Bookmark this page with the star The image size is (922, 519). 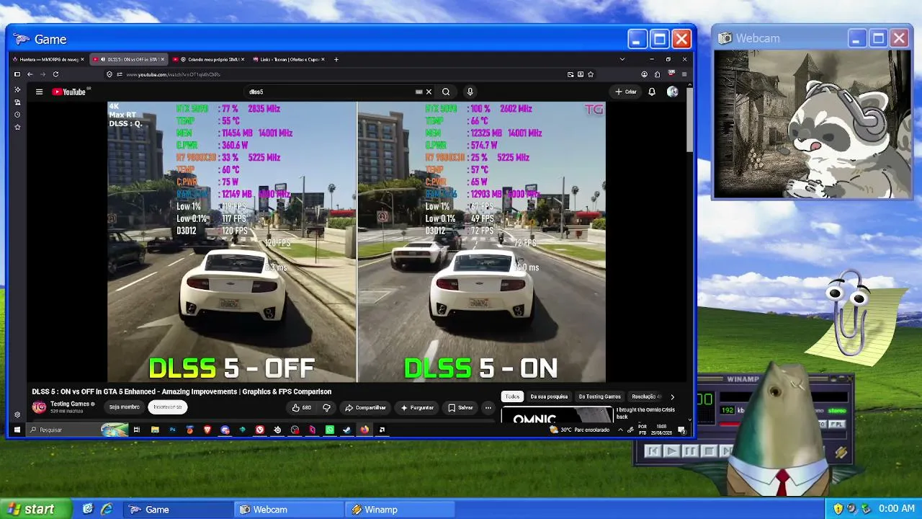(591, 74)
